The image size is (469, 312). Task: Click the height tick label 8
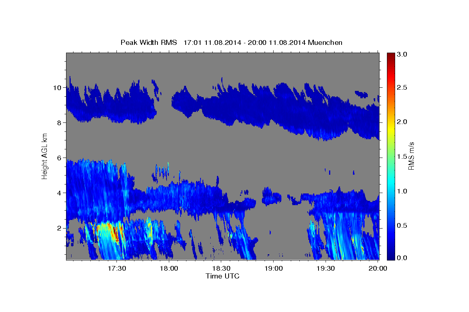click(x=59, y=122)
